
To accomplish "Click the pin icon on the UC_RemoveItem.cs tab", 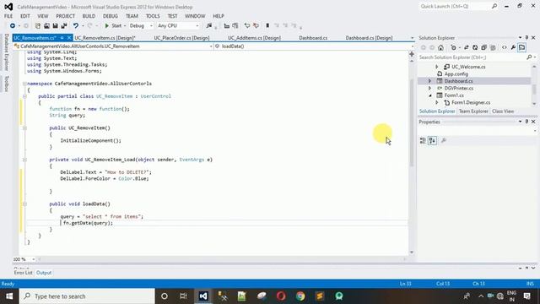I will pyautogui.click(x=62, y=38).
